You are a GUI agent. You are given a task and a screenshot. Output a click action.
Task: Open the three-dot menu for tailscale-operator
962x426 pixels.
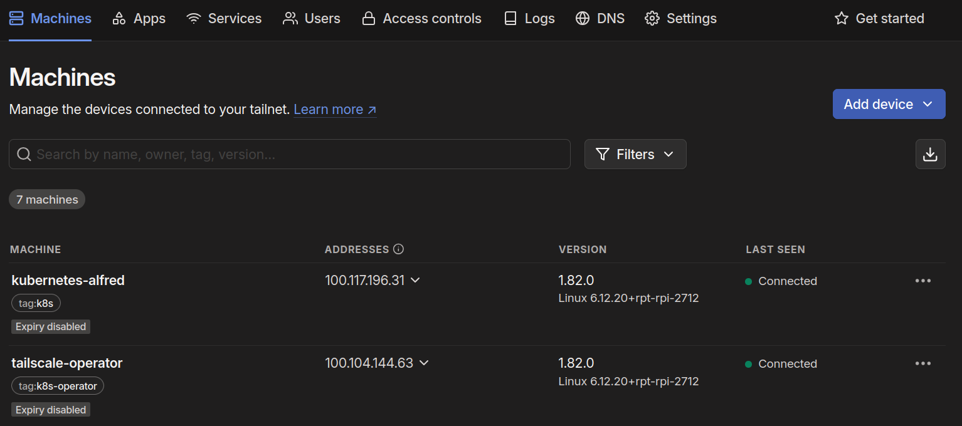922,363
